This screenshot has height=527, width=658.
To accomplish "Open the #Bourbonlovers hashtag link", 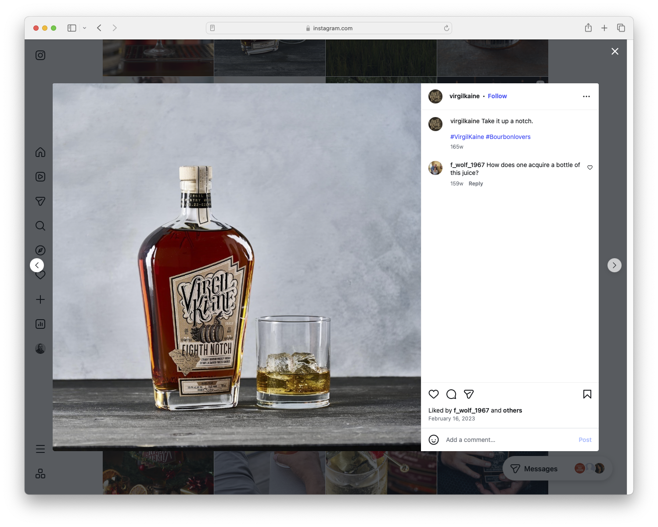I will [508, 136].
